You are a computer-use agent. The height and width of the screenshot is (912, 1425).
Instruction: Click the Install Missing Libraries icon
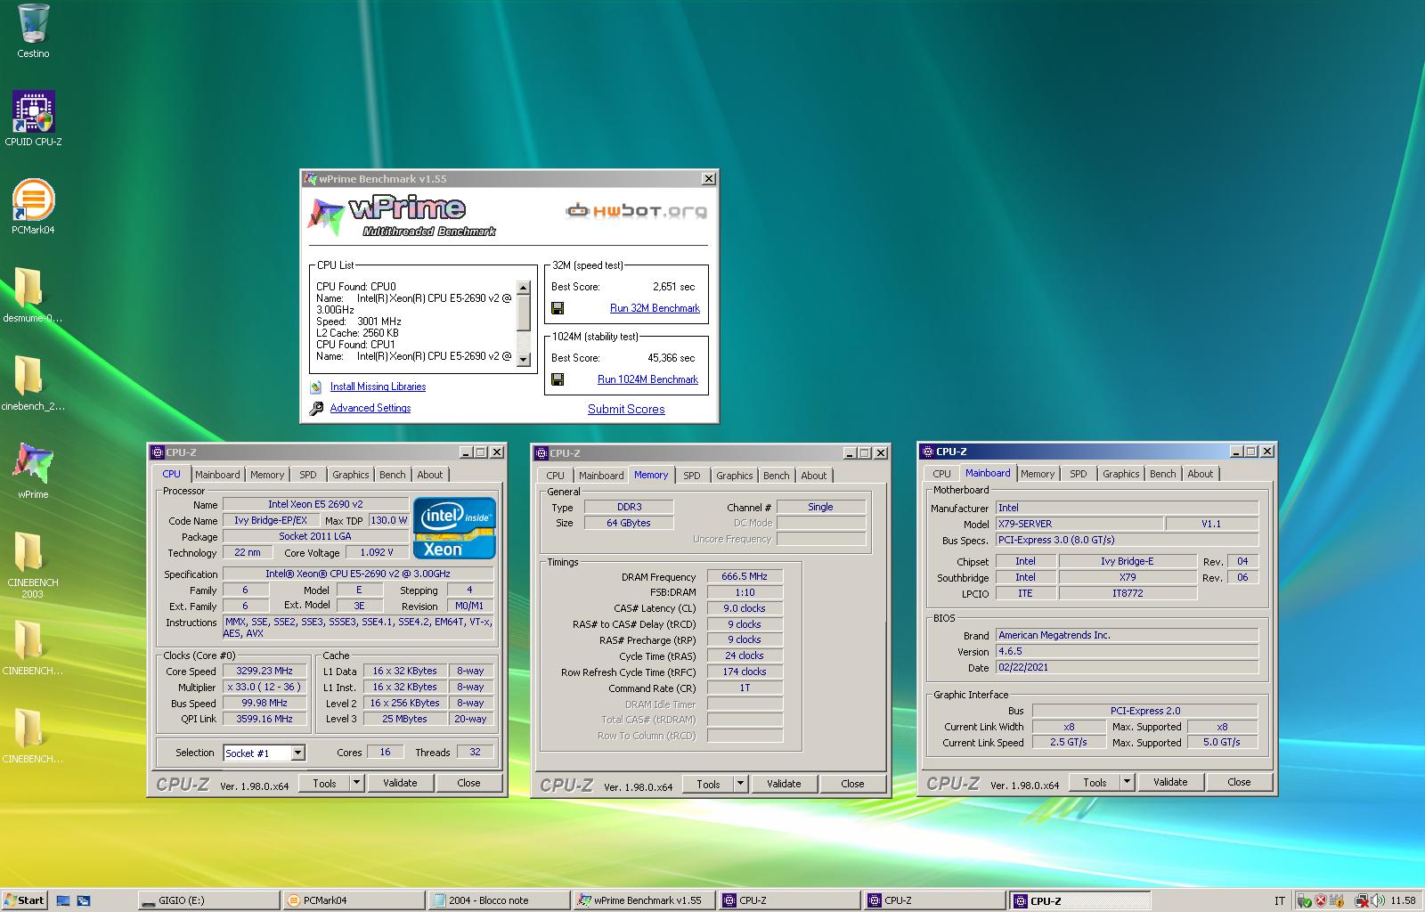[316, 387]
